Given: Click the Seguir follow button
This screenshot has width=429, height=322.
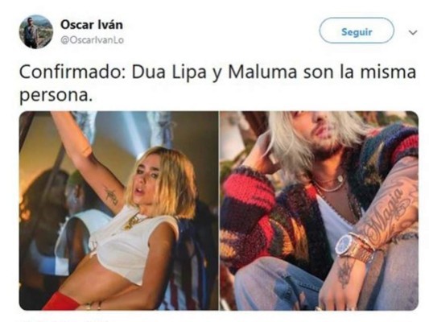Looking at the screenshot, I should tap(357, 31).
